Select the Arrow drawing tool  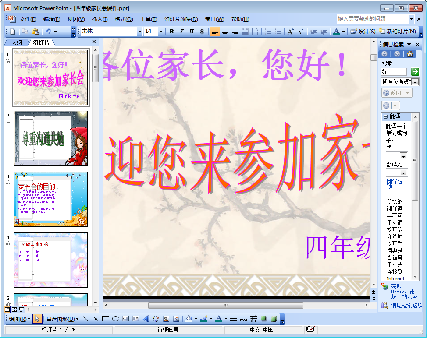point(95,319)
